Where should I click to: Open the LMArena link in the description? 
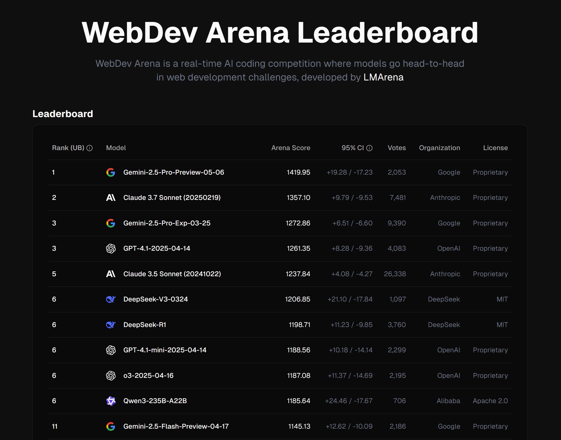pyautogui.click(x=383, y=77)
